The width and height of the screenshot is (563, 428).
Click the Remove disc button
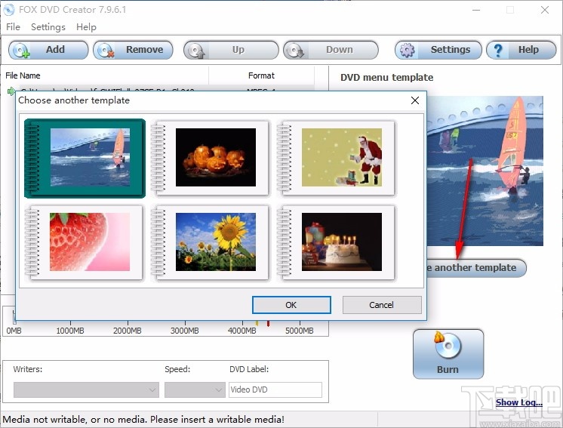[x=133, y=50]
